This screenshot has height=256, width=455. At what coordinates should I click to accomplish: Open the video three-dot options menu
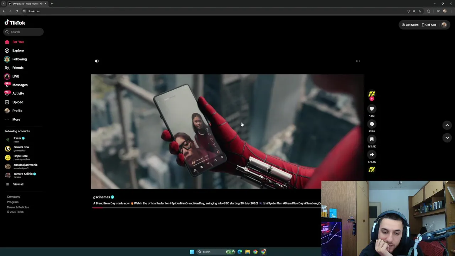point(358,61)
